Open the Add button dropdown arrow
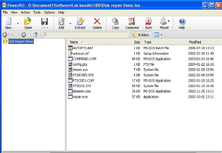Viewport: 222px width, 153px height. (x=70, y=24)
